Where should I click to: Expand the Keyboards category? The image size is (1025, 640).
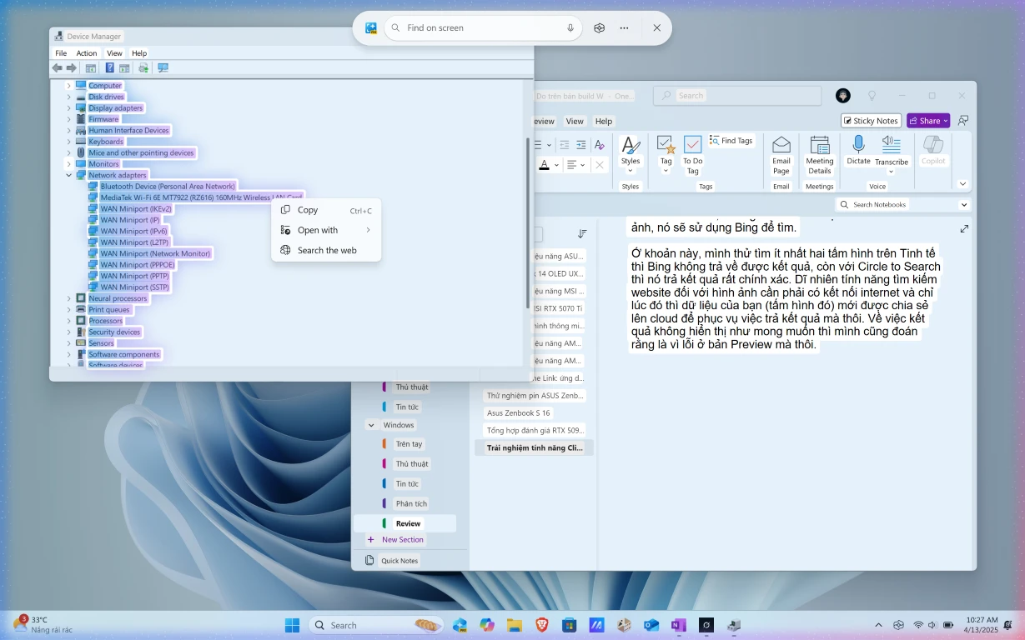pyautogui.click(x=69, y=142)
